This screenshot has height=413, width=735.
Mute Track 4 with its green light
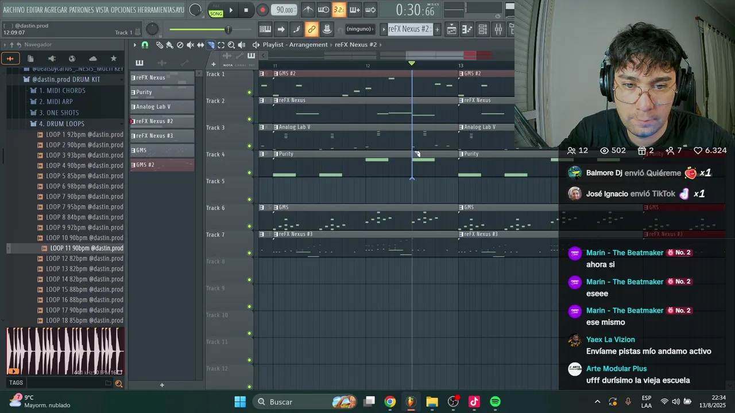(x=249, y=173)
